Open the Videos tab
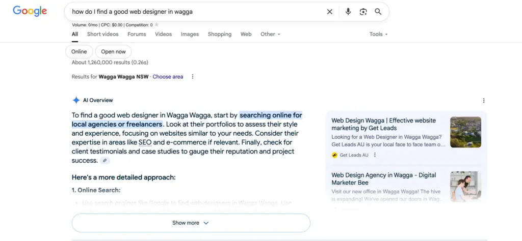 164,34
